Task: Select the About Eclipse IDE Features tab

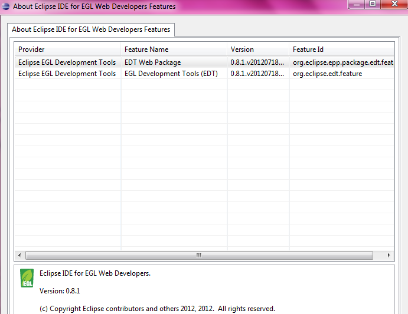Action: click(x=91, y=29)
